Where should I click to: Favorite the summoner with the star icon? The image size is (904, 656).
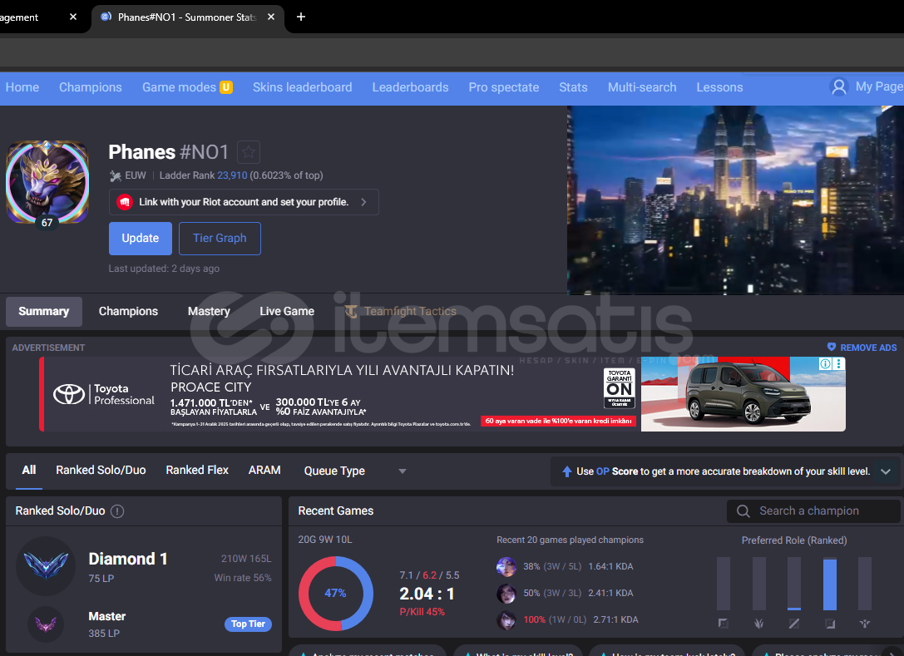tap(249, 152)
